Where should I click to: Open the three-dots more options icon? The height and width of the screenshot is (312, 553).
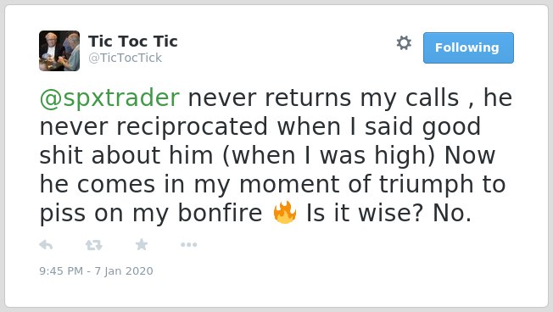(x=188, y=245)
